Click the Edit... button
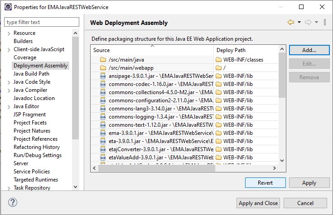The image size is (333, 215). [309, 64]
